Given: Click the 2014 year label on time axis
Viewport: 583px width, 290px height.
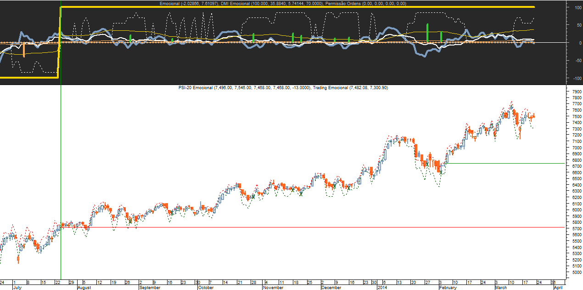Looking at the screenshot, I should pos(382,288).
